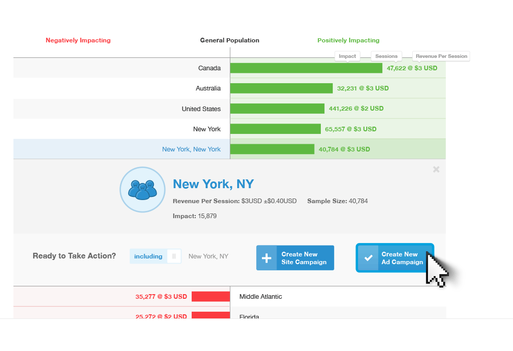The width and height of the screenshot is (513, 351).
Task: Open the Positively Impacting heading
Action: click(348, 40)
